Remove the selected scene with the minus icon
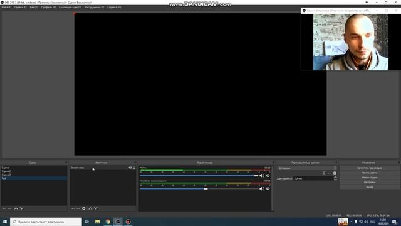 pyautogui.click(x=9, y=208)
